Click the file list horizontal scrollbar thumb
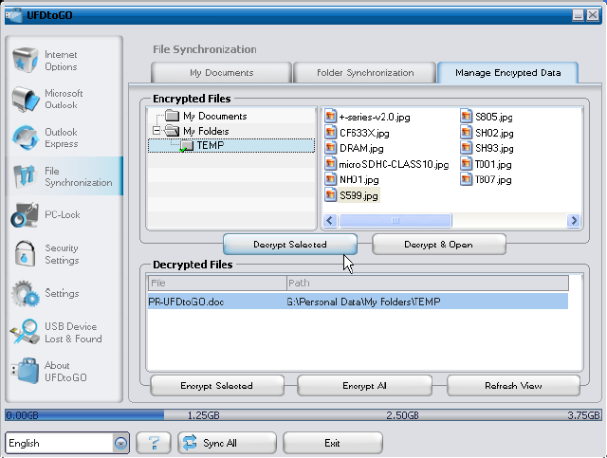 tap(395, 220)
